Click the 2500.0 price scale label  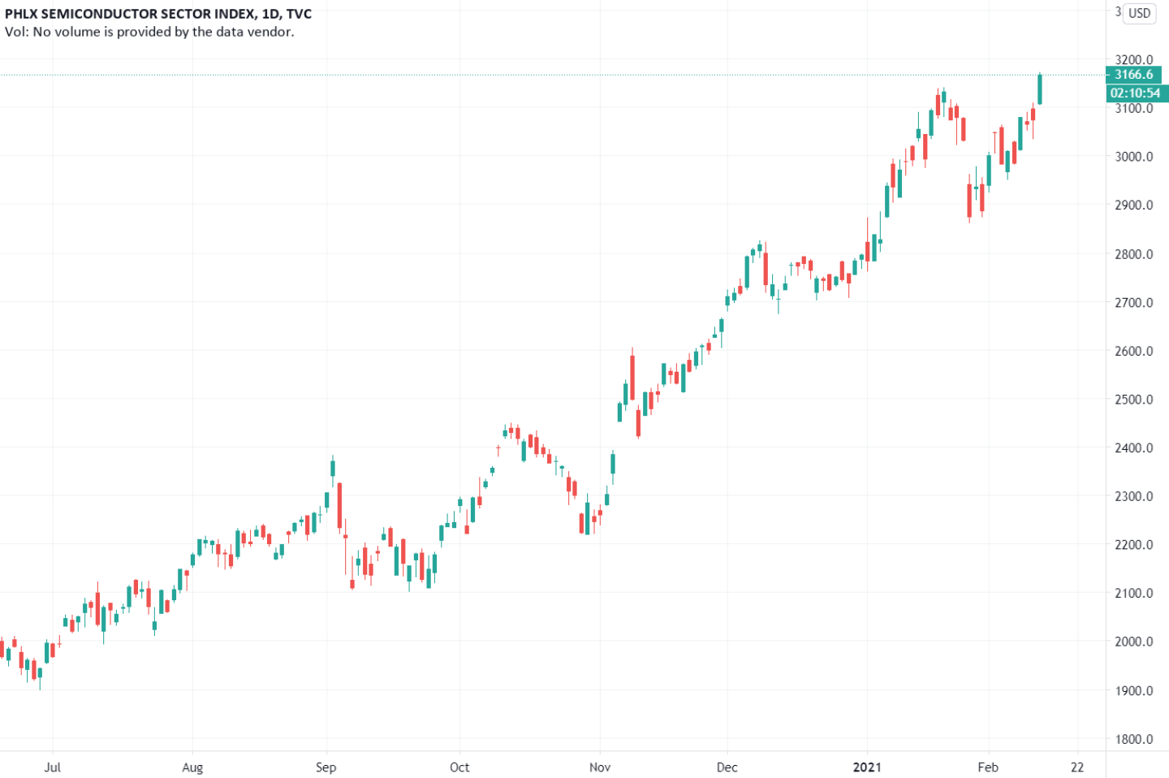point(1134,400)
